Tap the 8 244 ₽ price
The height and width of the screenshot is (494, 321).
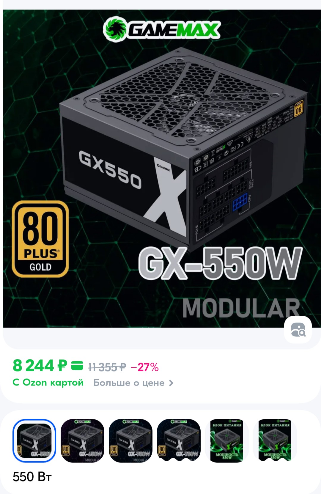40,366
